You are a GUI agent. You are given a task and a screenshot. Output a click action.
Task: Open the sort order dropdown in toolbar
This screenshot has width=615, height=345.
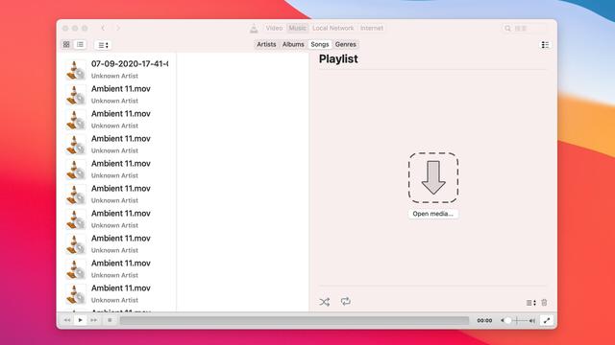(x=103, y=45)
